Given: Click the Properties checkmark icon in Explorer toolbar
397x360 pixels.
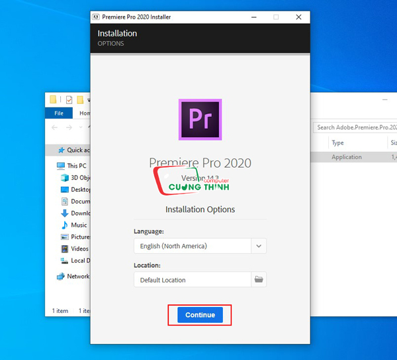Looking at the screenshot, I should coord(69,99).
